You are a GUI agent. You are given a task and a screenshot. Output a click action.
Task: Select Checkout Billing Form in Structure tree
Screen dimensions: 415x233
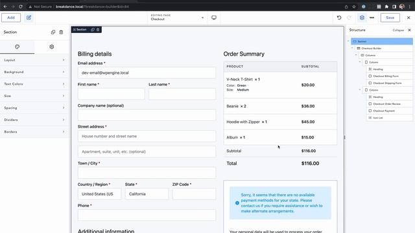point(389,76)
